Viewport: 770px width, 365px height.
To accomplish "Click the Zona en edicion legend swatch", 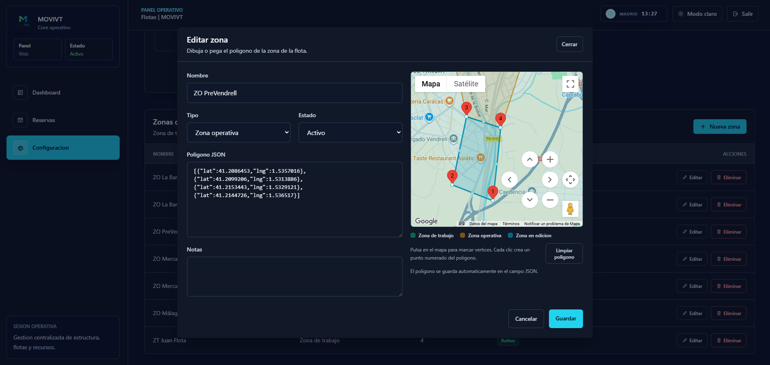I will (510, 236).
